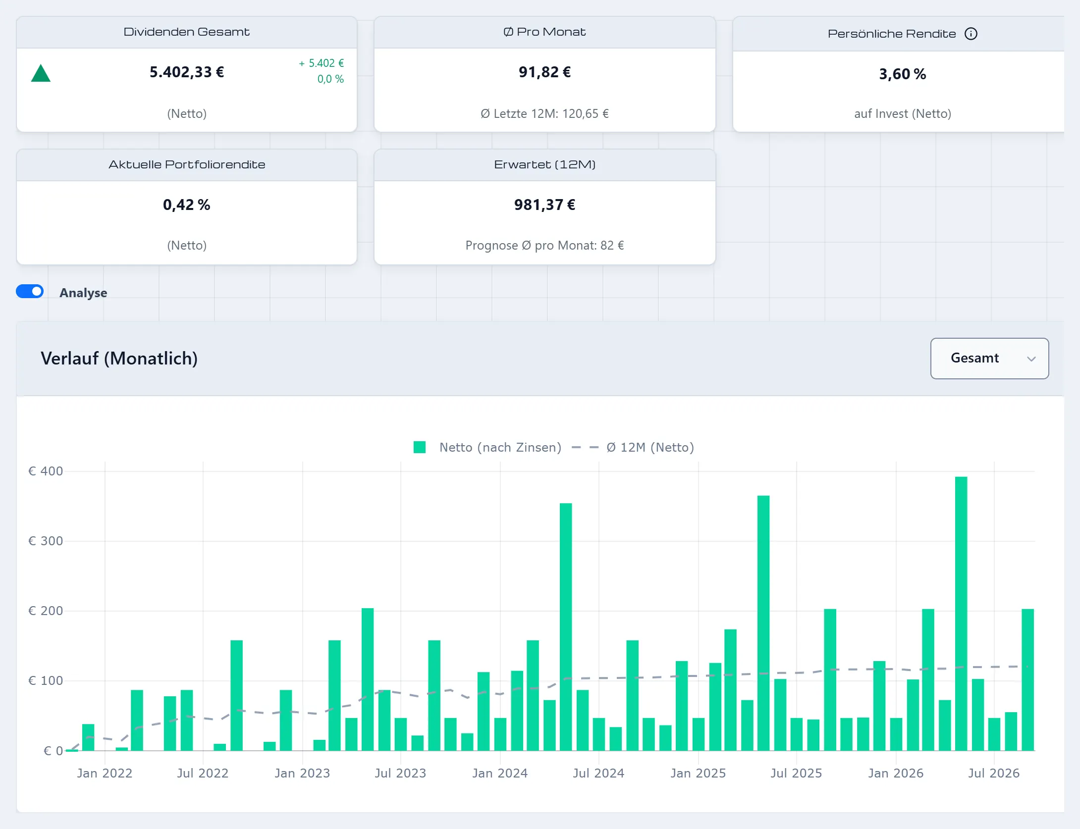This screenshot has width=1080, height=829.
Task: Click the 91,82 € monthly average
Action: (x=544, y=72)
